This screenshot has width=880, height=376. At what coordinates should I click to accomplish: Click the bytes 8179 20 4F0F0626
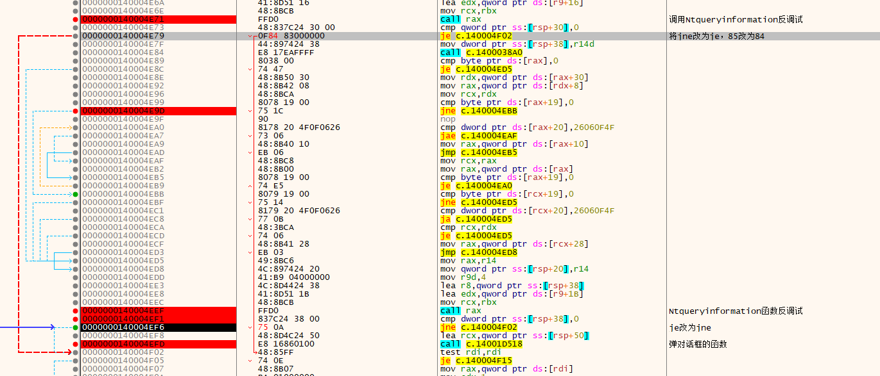pyautogui.click(x=298, y=211)
